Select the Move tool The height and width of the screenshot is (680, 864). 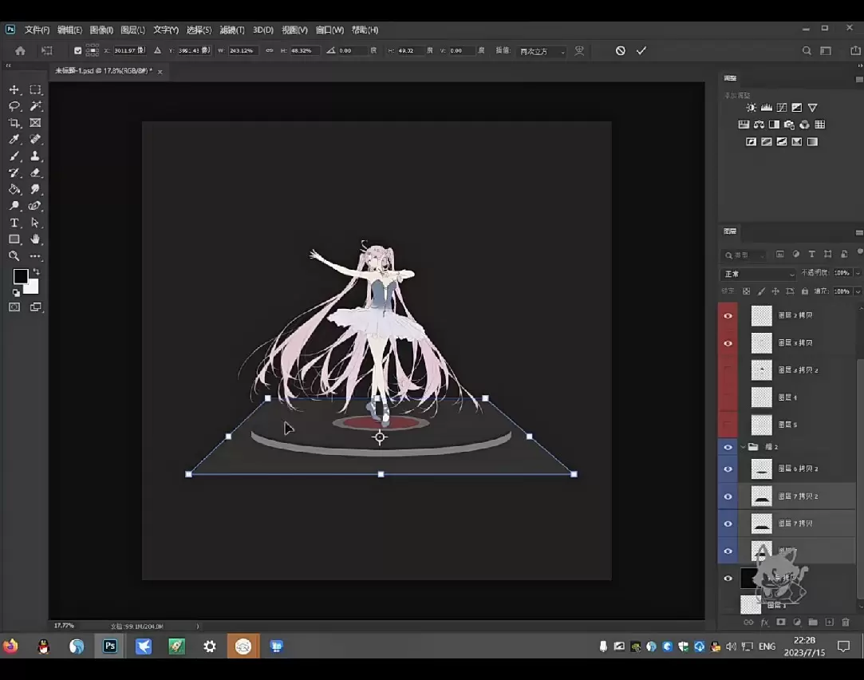tap(14, 90)
